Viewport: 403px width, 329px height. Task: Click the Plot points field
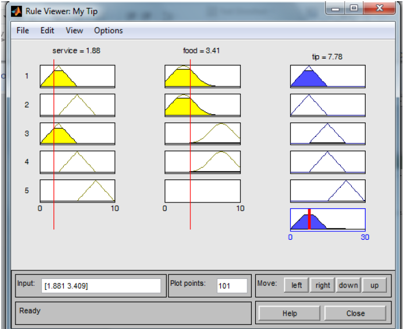(232, 286)
